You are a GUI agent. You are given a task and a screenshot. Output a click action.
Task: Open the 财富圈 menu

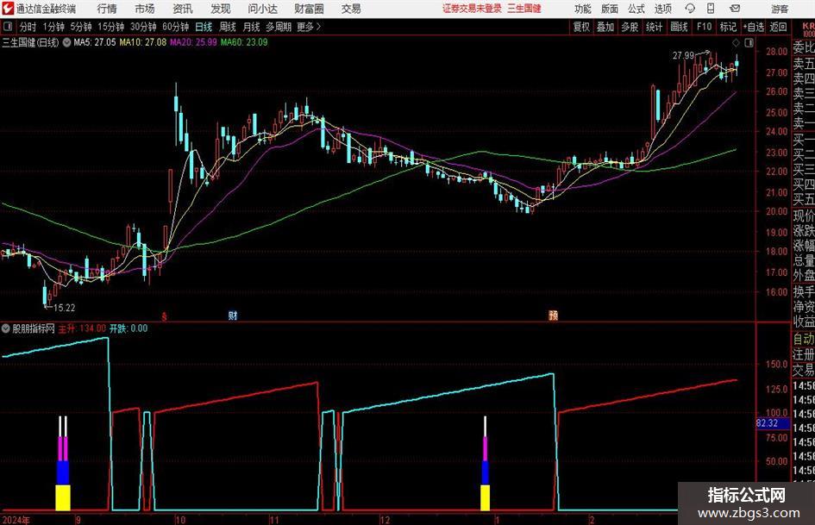coord(309,9)
